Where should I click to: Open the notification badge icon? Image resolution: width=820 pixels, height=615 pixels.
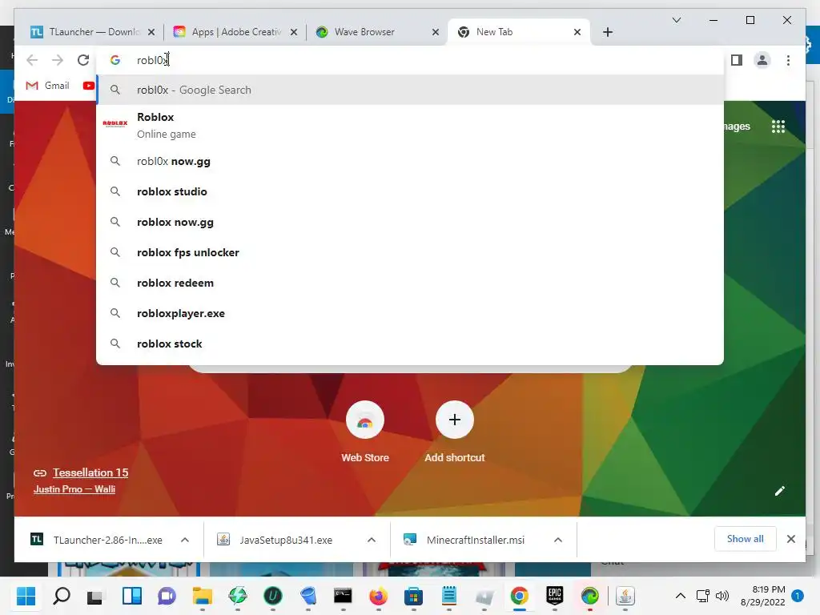pyautogui.click(x=798, y=596)
